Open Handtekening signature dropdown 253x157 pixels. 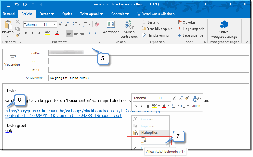tap(156, 35)
